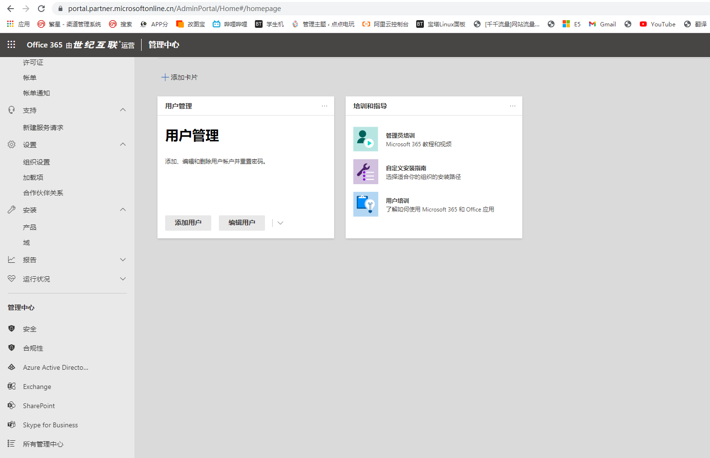Open Azure Active Directory admin center
The width and height of the screenshot is (710, 458).
point(56,367)
